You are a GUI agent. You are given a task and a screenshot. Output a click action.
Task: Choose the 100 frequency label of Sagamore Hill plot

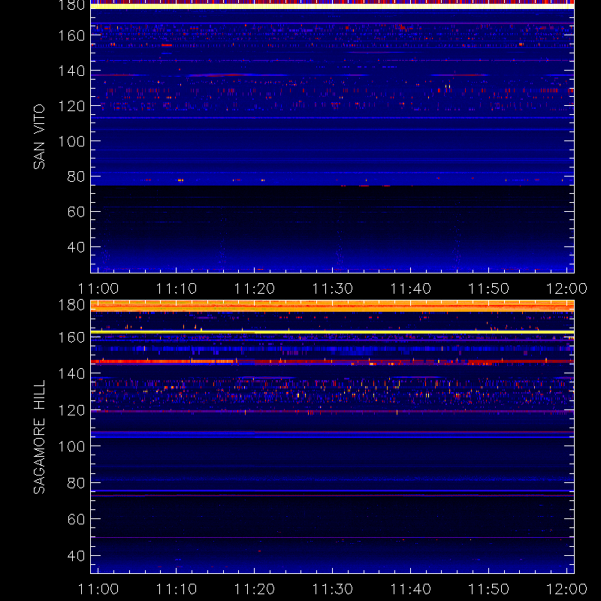pos(71,446)
